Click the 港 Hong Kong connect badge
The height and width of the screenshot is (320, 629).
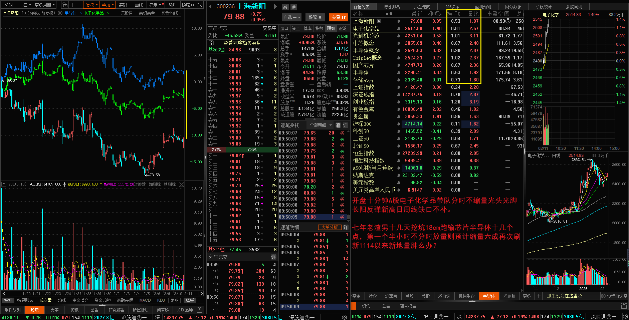293,7
